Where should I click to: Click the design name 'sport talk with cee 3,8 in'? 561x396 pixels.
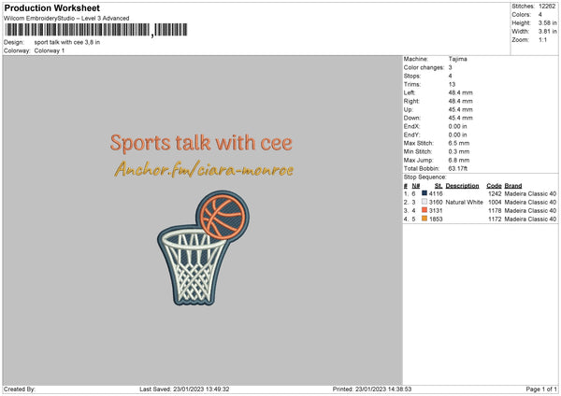click(x=67, y=42)
